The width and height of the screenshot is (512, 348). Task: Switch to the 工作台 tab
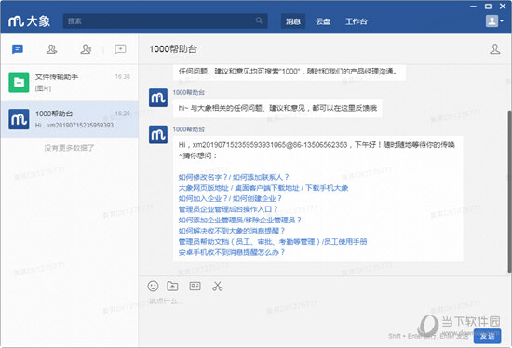coord(357,21)
